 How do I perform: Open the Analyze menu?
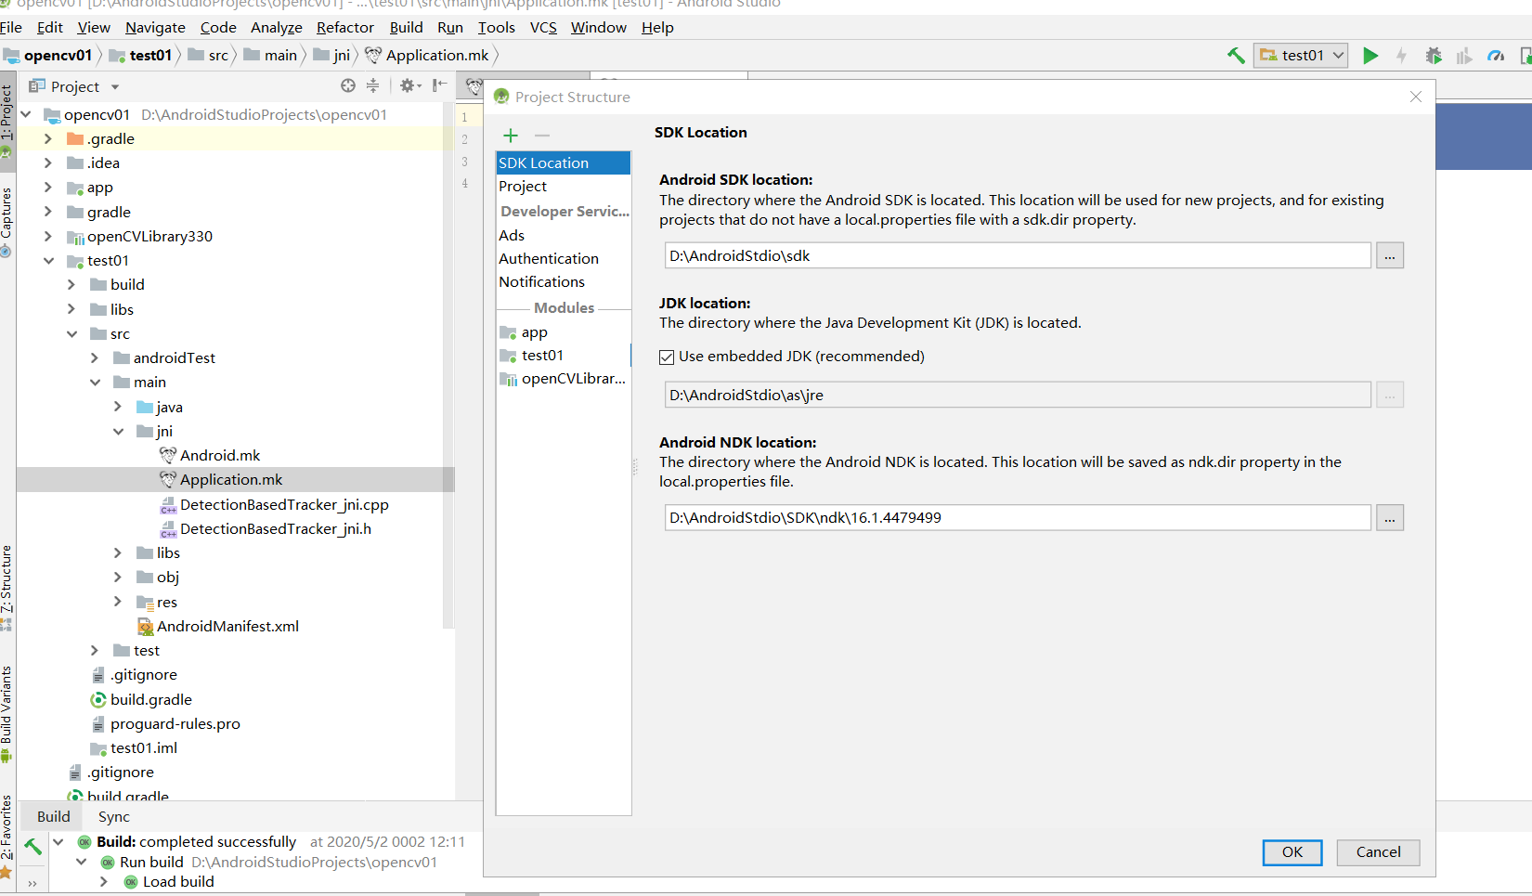277,27
